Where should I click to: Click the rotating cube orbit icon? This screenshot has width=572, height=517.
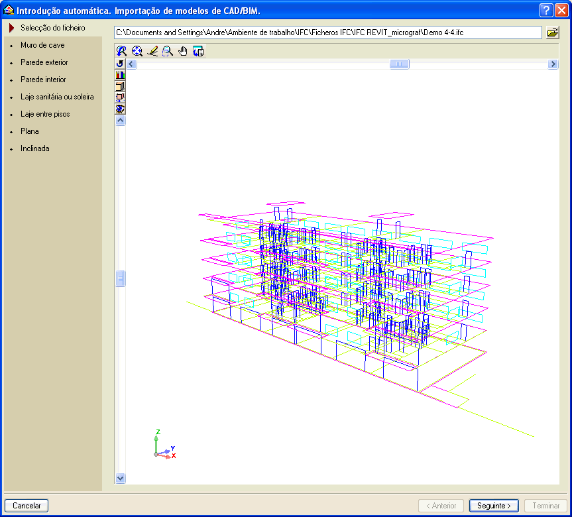coord(120,97)
